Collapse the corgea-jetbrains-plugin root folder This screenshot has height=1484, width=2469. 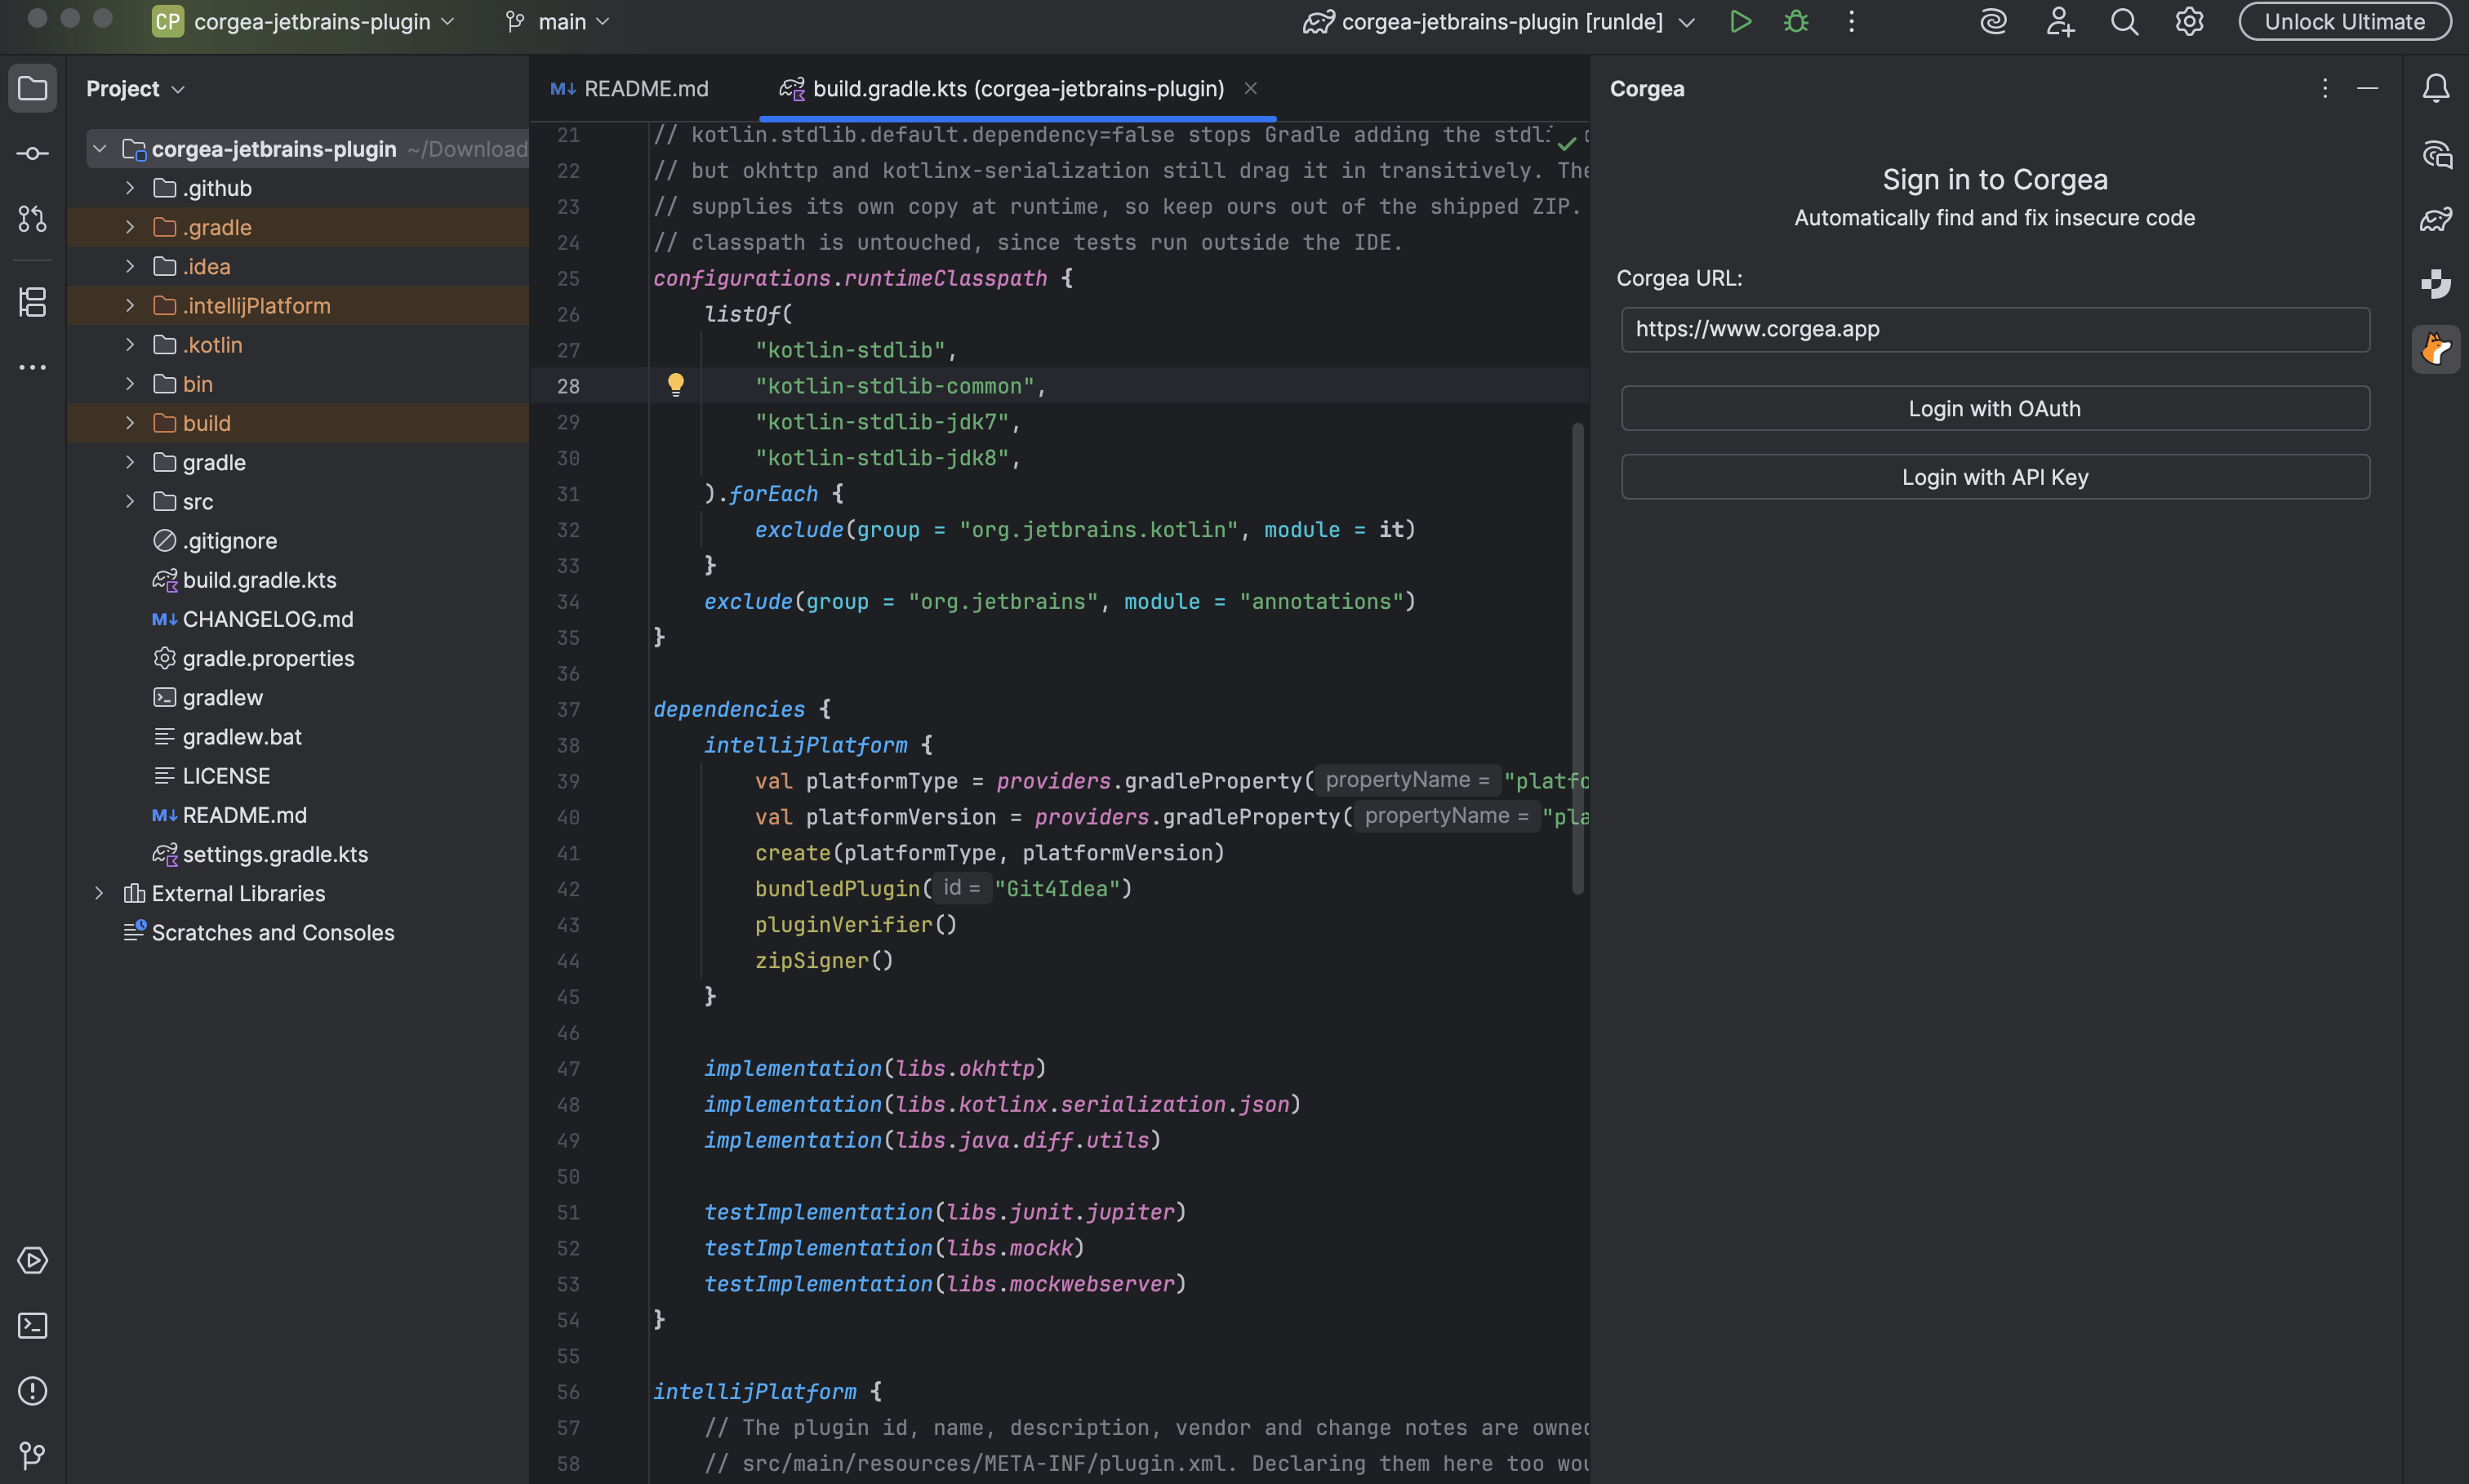tap(99, 149)
